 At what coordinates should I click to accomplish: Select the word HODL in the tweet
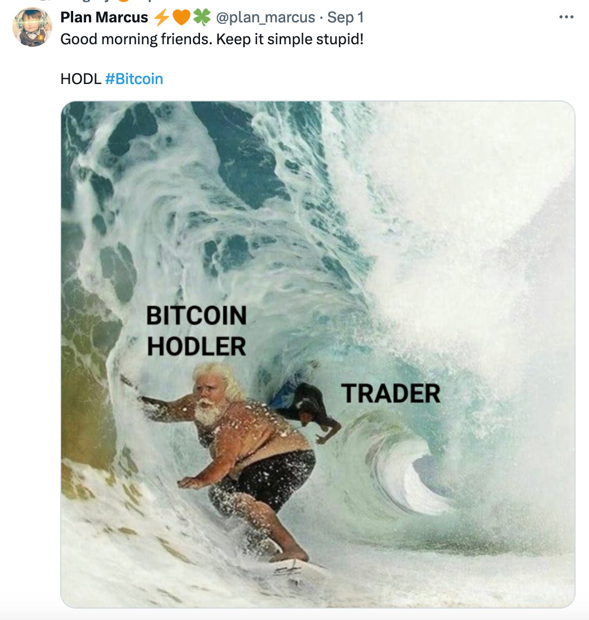pyautogui.click(x=81, y=79)
